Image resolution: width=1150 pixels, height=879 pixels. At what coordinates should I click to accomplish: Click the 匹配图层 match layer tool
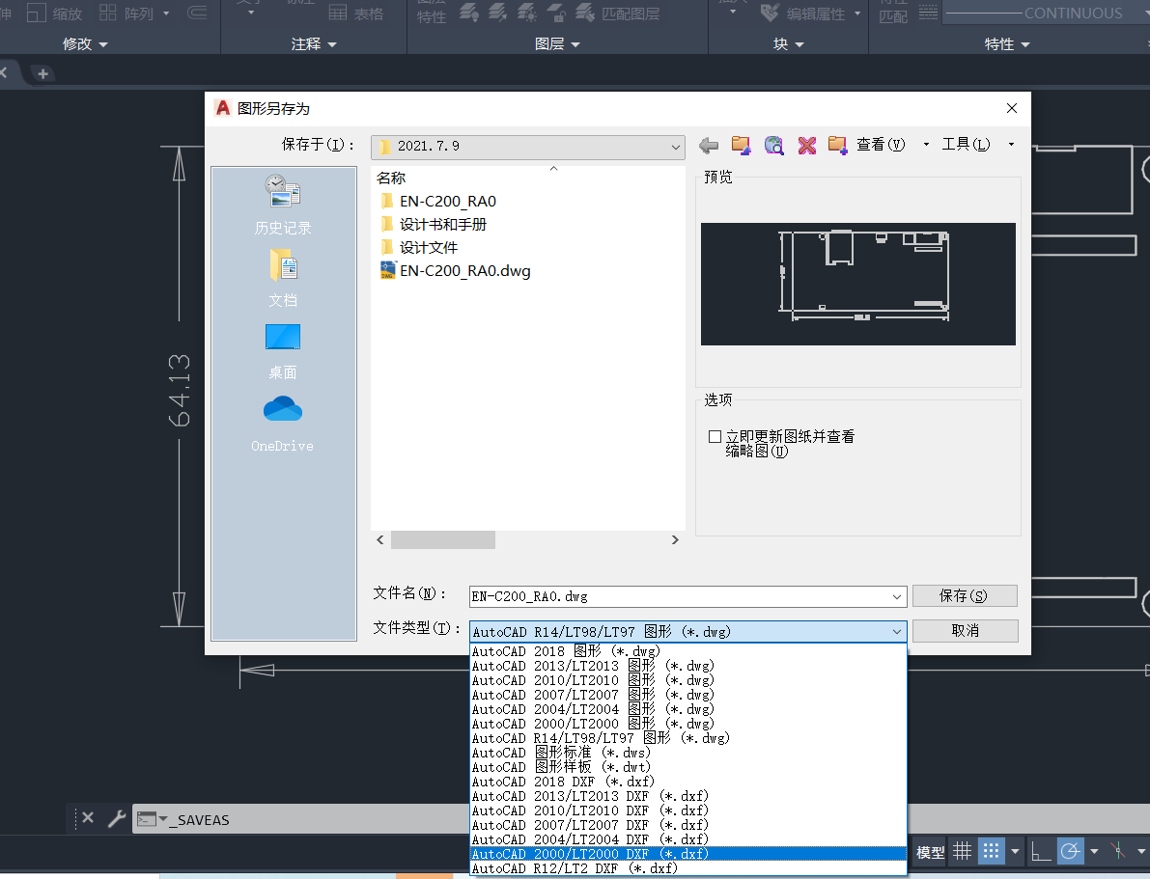(x=618, y=14)
